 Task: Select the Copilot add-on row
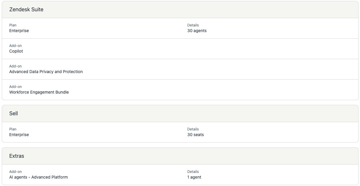(x=16, y=51)
